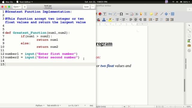Screen dimensions: 192x108
Task: Insert field icon in Writer toolbar
Action: tap(115, 14)
